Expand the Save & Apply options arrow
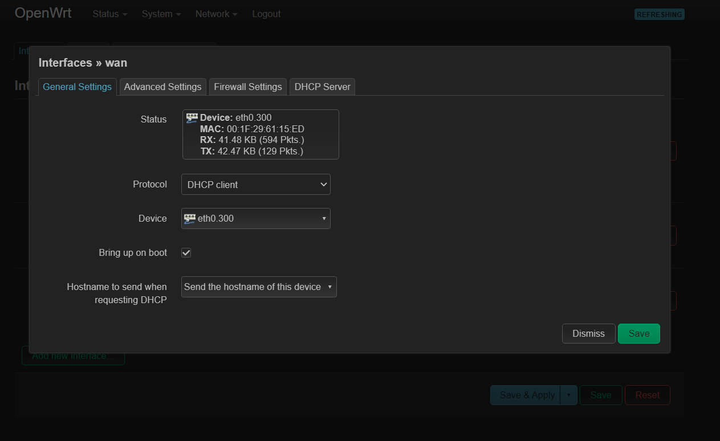720x441 pixels. point(568,395)
